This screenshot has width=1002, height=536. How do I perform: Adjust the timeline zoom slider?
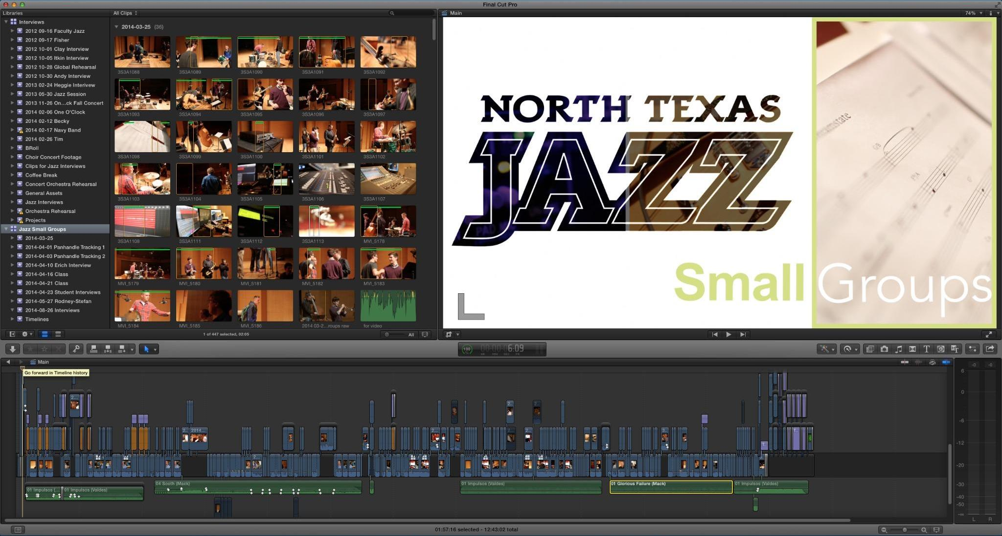[904, 530]
